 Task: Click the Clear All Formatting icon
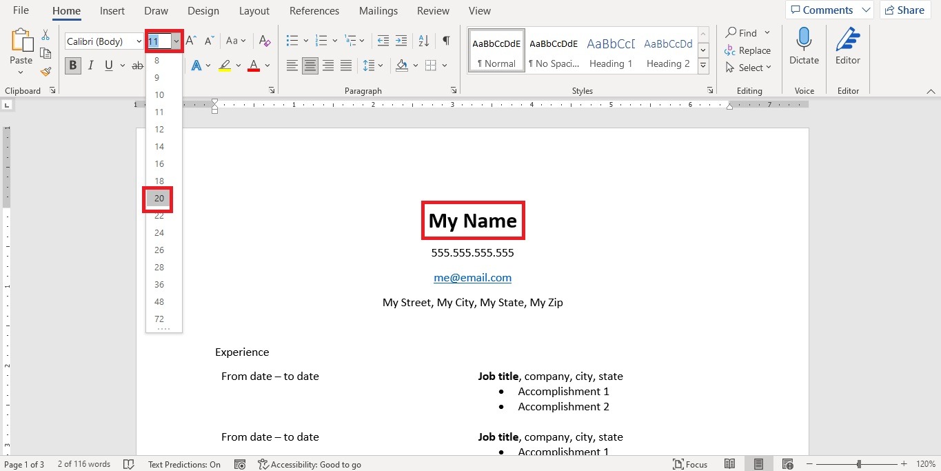click(265, 41)
